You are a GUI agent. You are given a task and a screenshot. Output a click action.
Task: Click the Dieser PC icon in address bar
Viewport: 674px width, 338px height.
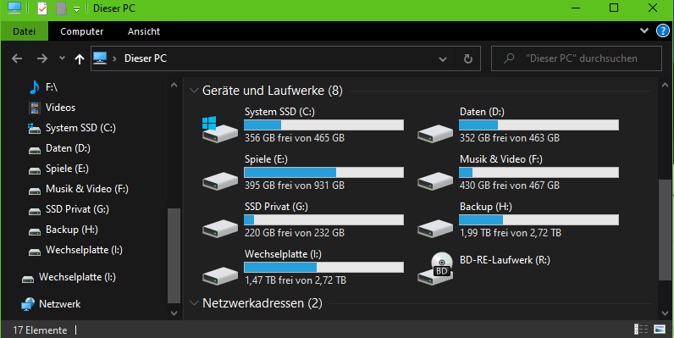click(100, 58)
